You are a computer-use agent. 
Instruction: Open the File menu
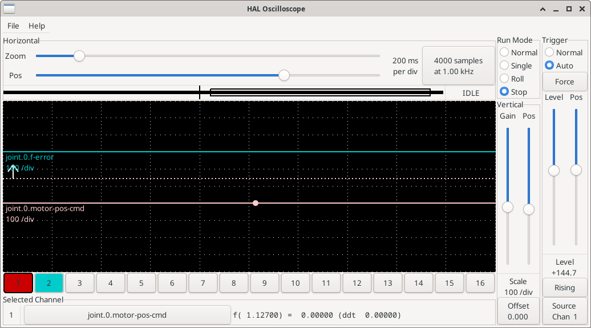[13, 26]
